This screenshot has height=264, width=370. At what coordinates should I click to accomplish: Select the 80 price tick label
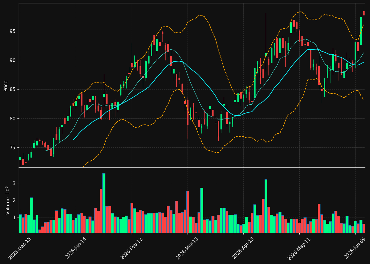pyautogui.click(x=13, y=119)
